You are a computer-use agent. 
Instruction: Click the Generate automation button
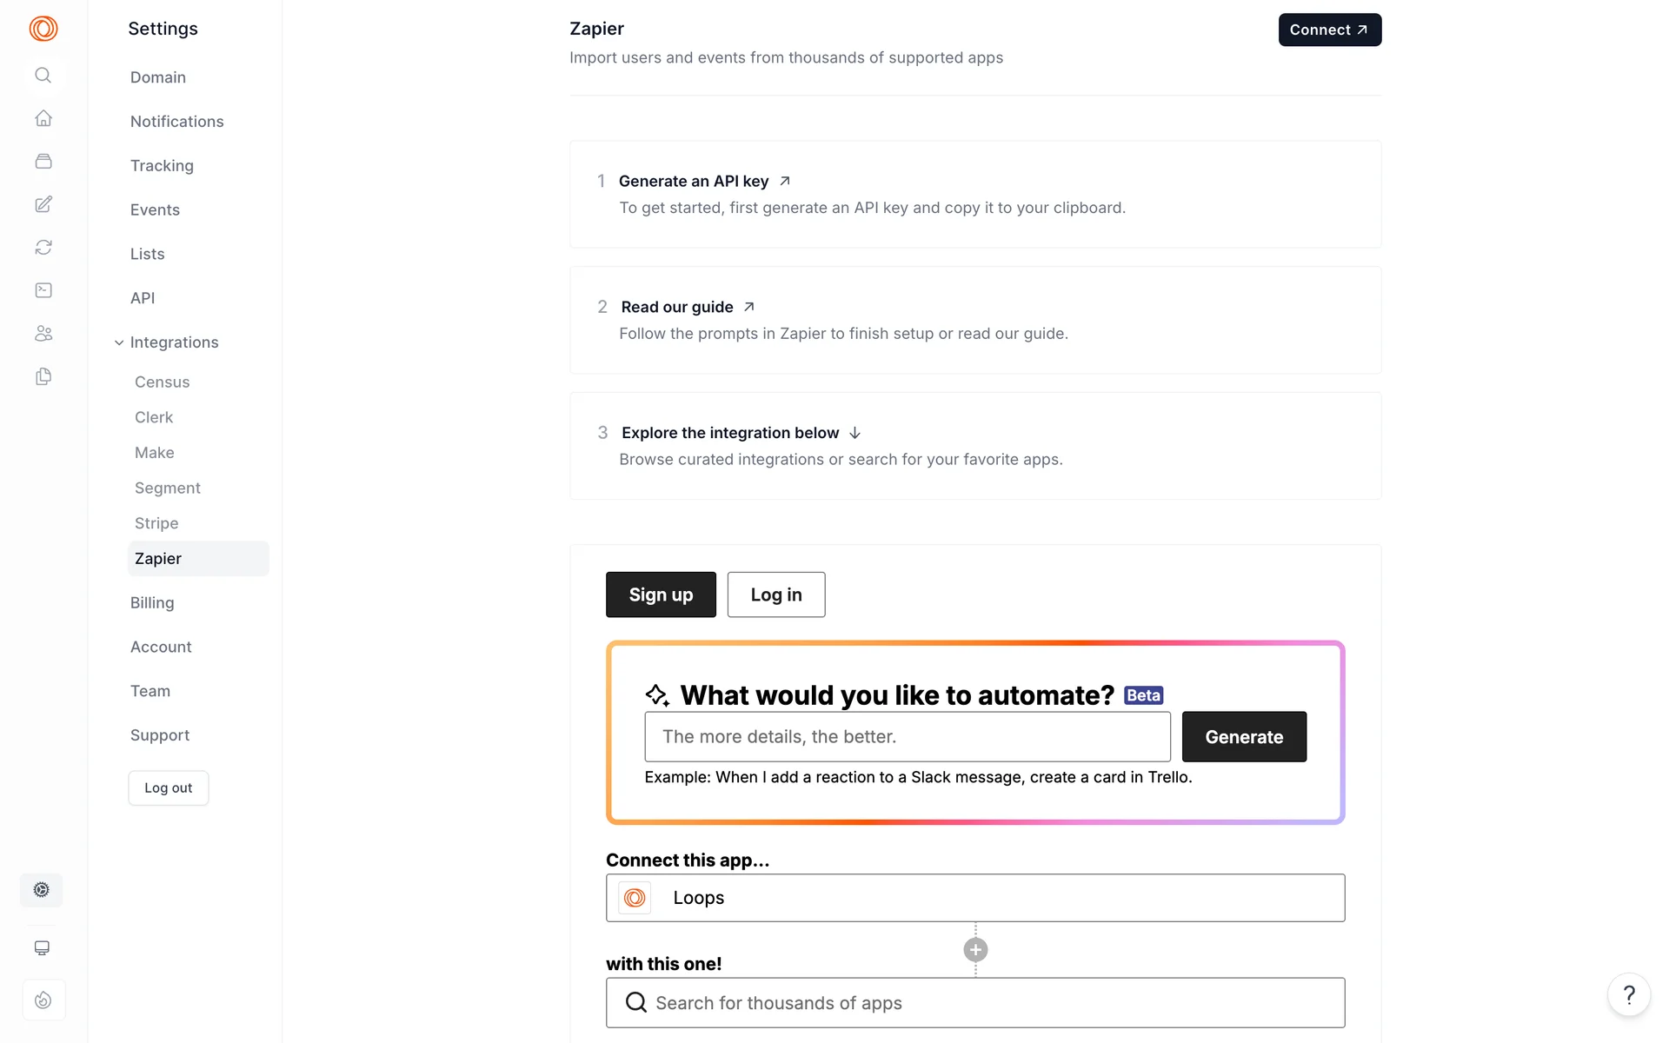click(x=1243, y=737)
